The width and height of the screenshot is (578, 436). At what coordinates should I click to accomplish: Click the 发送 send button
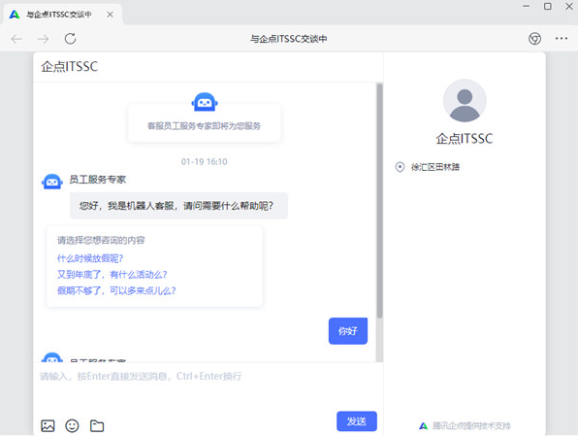pyautogui.click(x=357, y=421)
